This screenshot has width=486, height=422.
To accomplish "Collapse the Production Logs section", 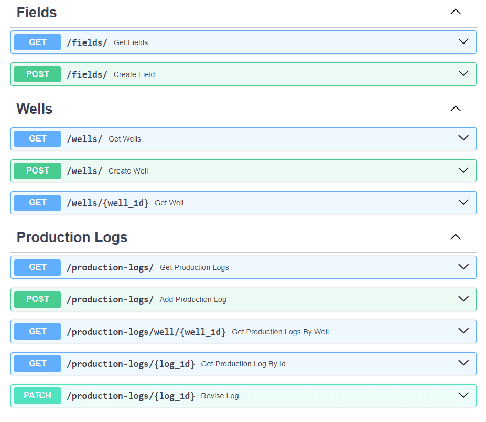I will 455,236.
